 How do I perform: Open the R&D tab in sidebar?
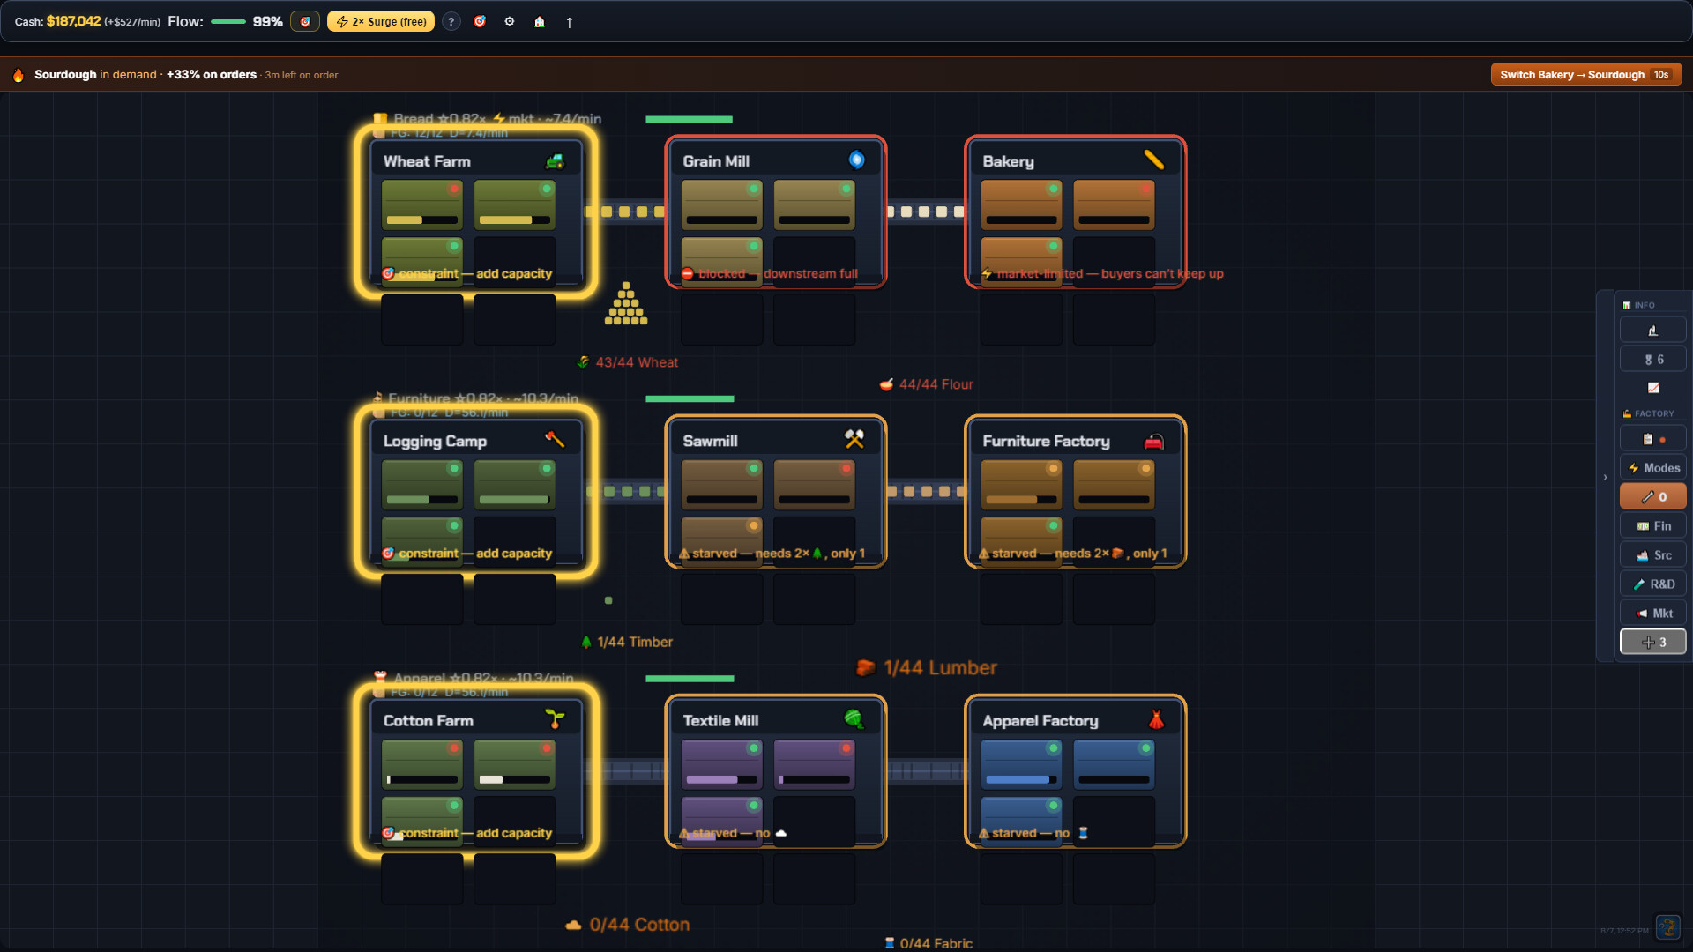pos(1652,584)
